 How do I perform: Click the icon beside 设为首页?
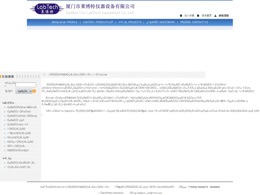click(x=198, y=16)
